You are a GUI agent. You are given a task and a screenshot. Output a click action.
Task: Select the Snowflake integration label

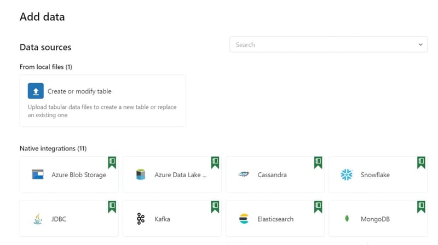coord(375,175)
